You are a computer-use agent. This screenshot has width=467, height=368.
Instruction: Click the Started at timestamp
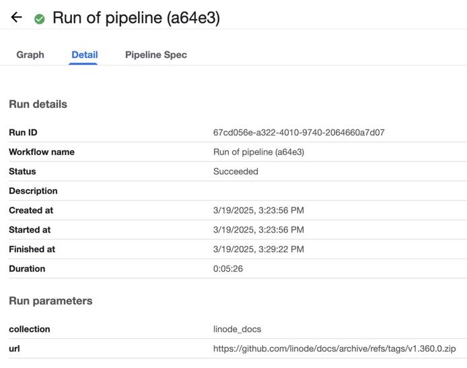pos(258,230)
